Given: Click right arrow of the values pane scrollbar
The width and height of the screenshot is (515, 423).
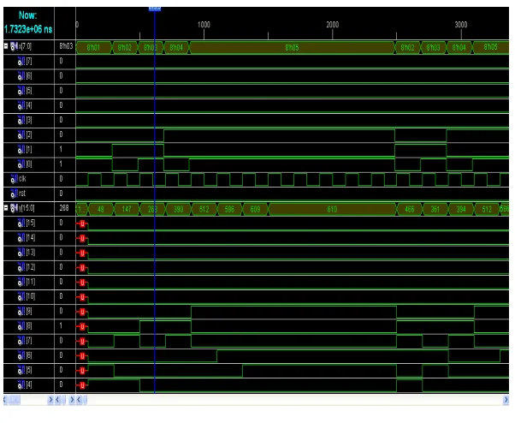Looking at the screenshot, I should [72, 400].
